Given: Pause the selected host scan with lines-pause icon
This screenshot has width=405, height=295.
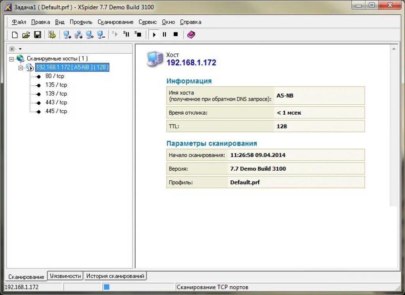Looking at the screenshot, I should point(126,34).
